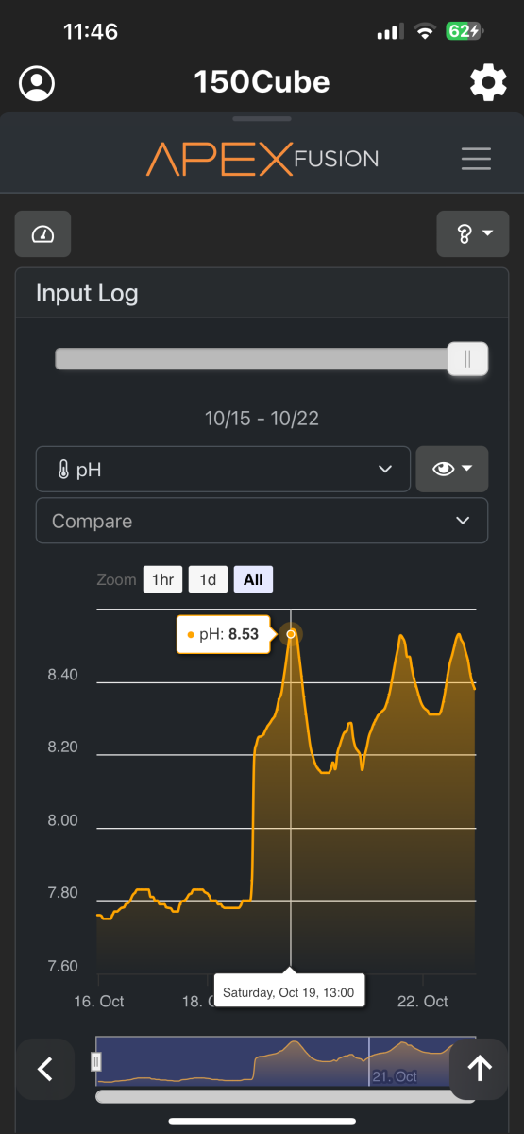Click the date range slider handle
This screenshot has width=524, height=1134.
(467, 359)
